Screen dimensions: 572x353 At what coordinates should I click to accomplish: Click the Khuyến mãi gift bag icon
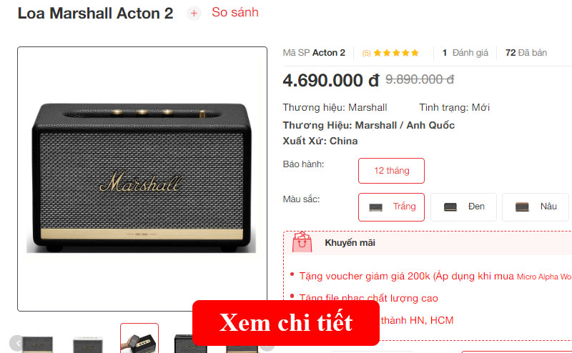coord(302,242)
